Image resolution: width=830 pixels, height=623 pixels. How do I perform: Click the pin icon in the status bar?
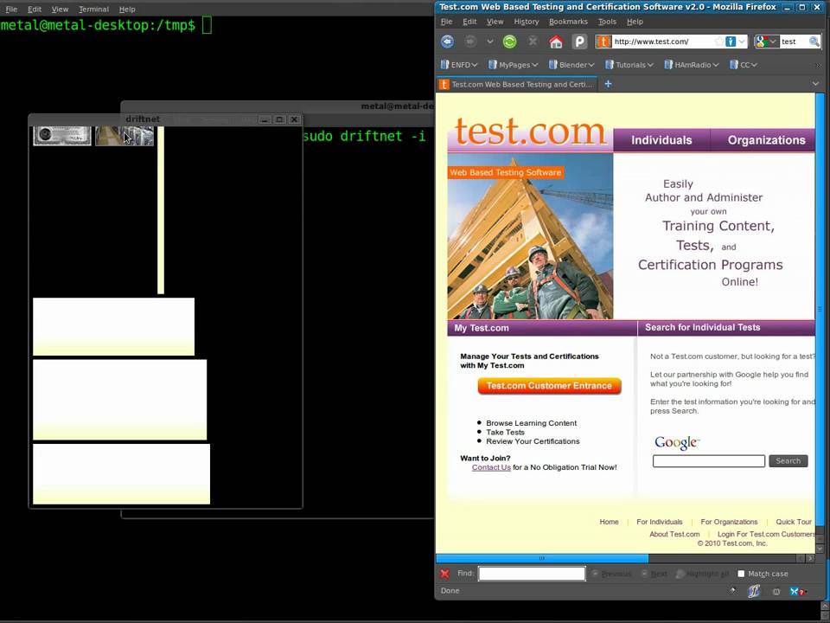(732, 590)
